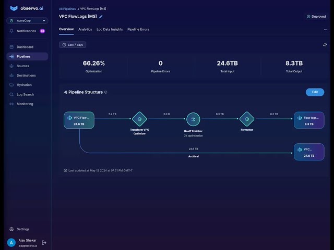Click the Settings gear icon
Viewport: 334px width, 250px height.
pos(11,229)
